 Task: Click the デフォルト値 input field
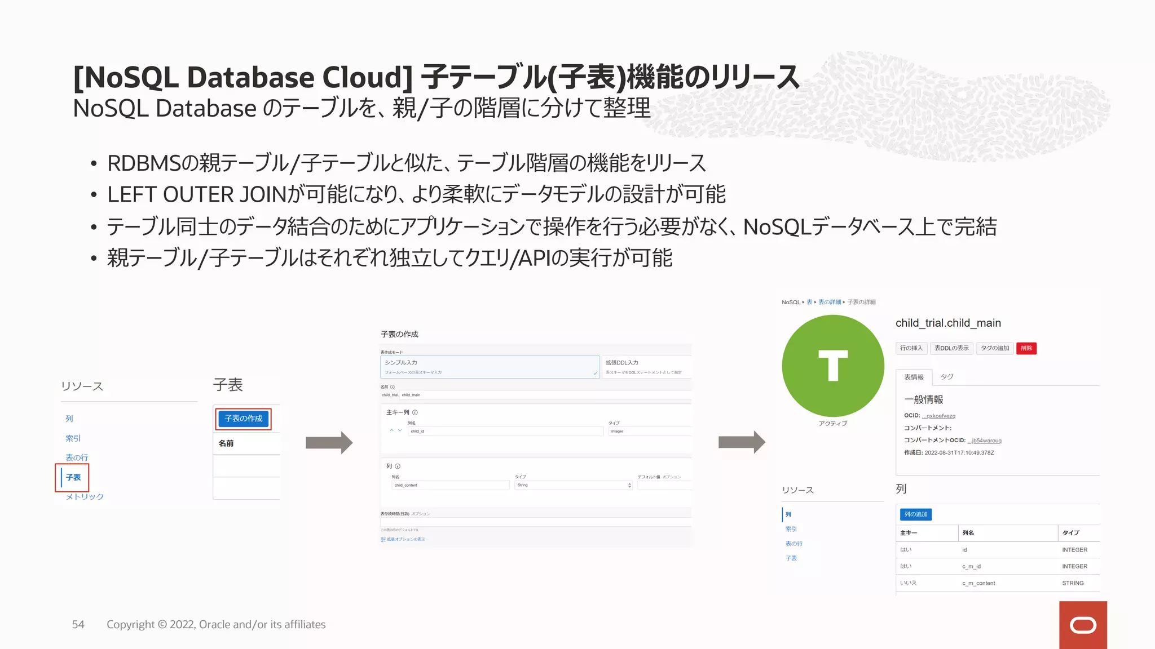tap(665, 485)
